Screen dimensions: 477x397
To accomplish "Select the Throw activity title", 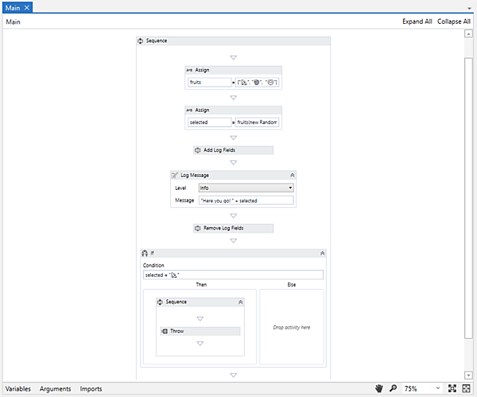I will point(176,331).
